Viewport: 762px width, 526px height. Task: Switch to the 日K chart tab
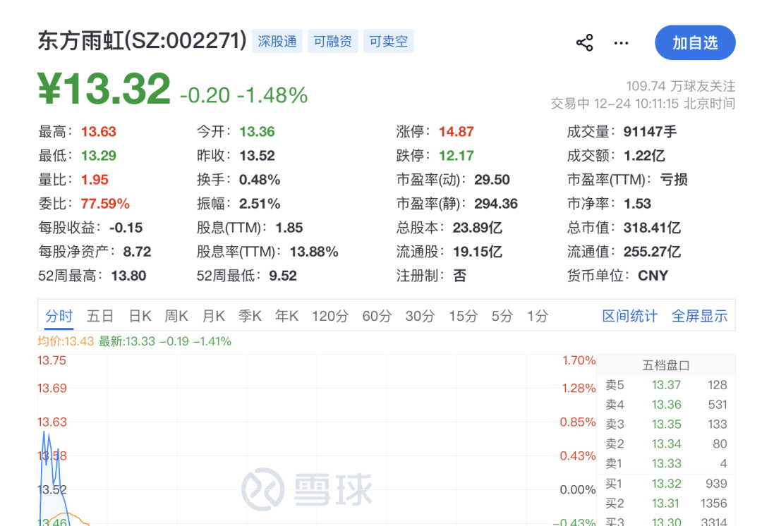[x=140, y=316]
